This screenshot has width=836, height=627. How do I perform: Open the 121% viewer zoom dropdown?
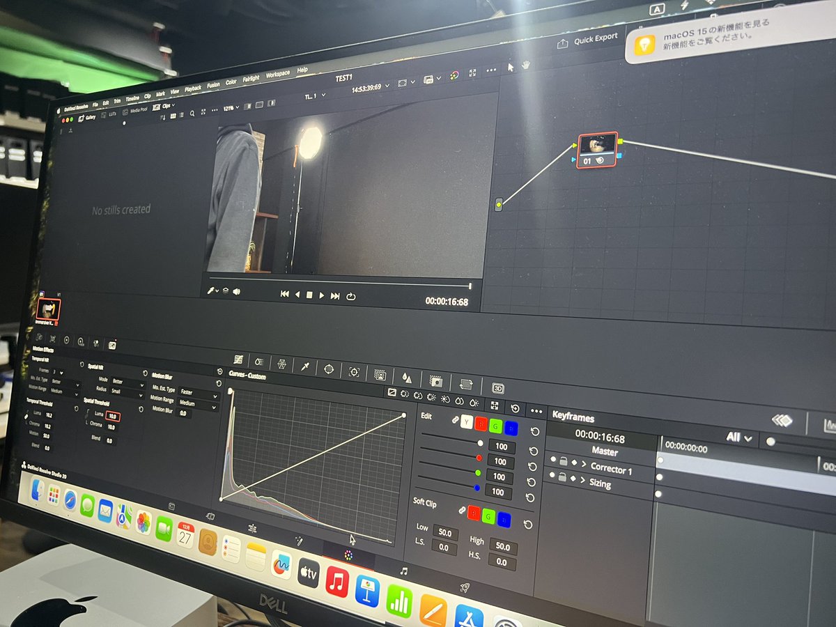coord(231,107)
